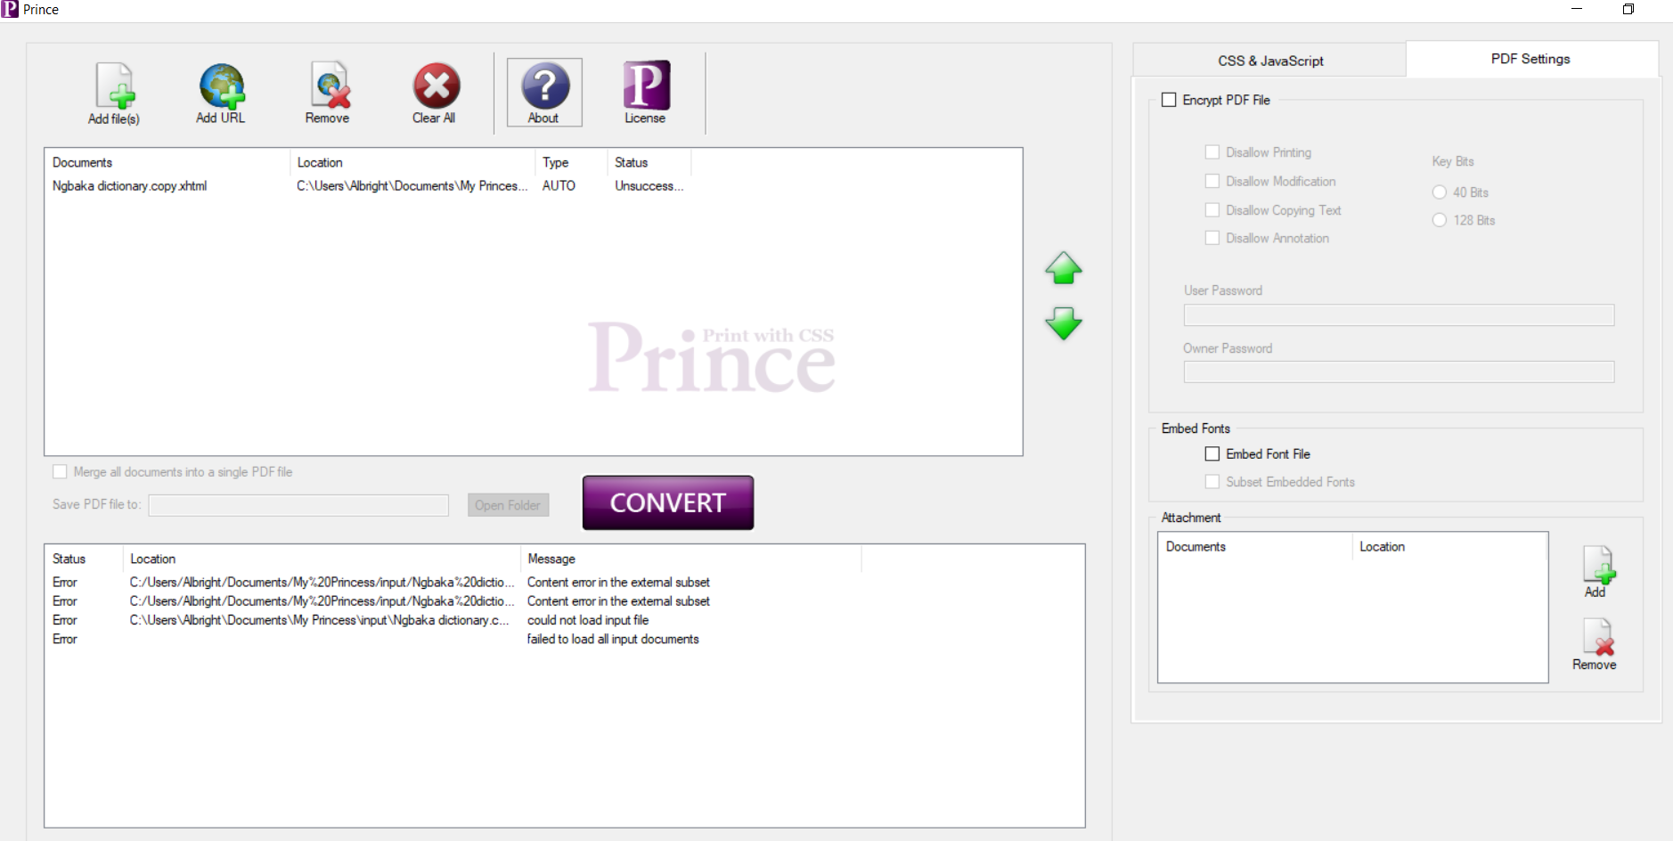Toggle Merge all documents into single PDF
The height and width of the screenshot is (841, 1673).
click(61, 472)
